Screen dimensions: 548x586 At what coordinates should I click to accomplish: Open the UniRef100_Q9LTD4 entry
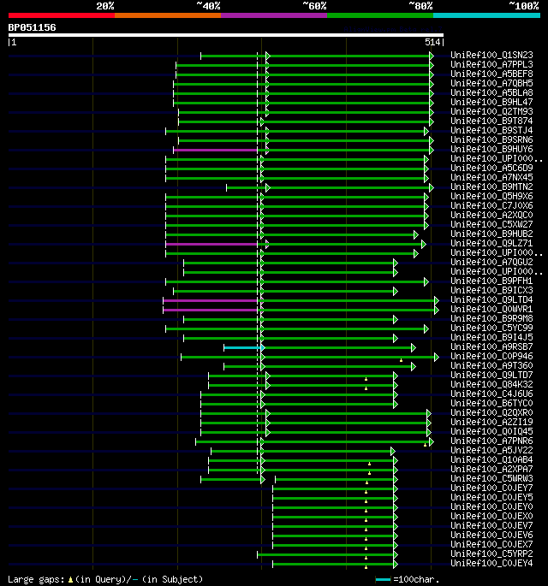(x=491, y=299)
